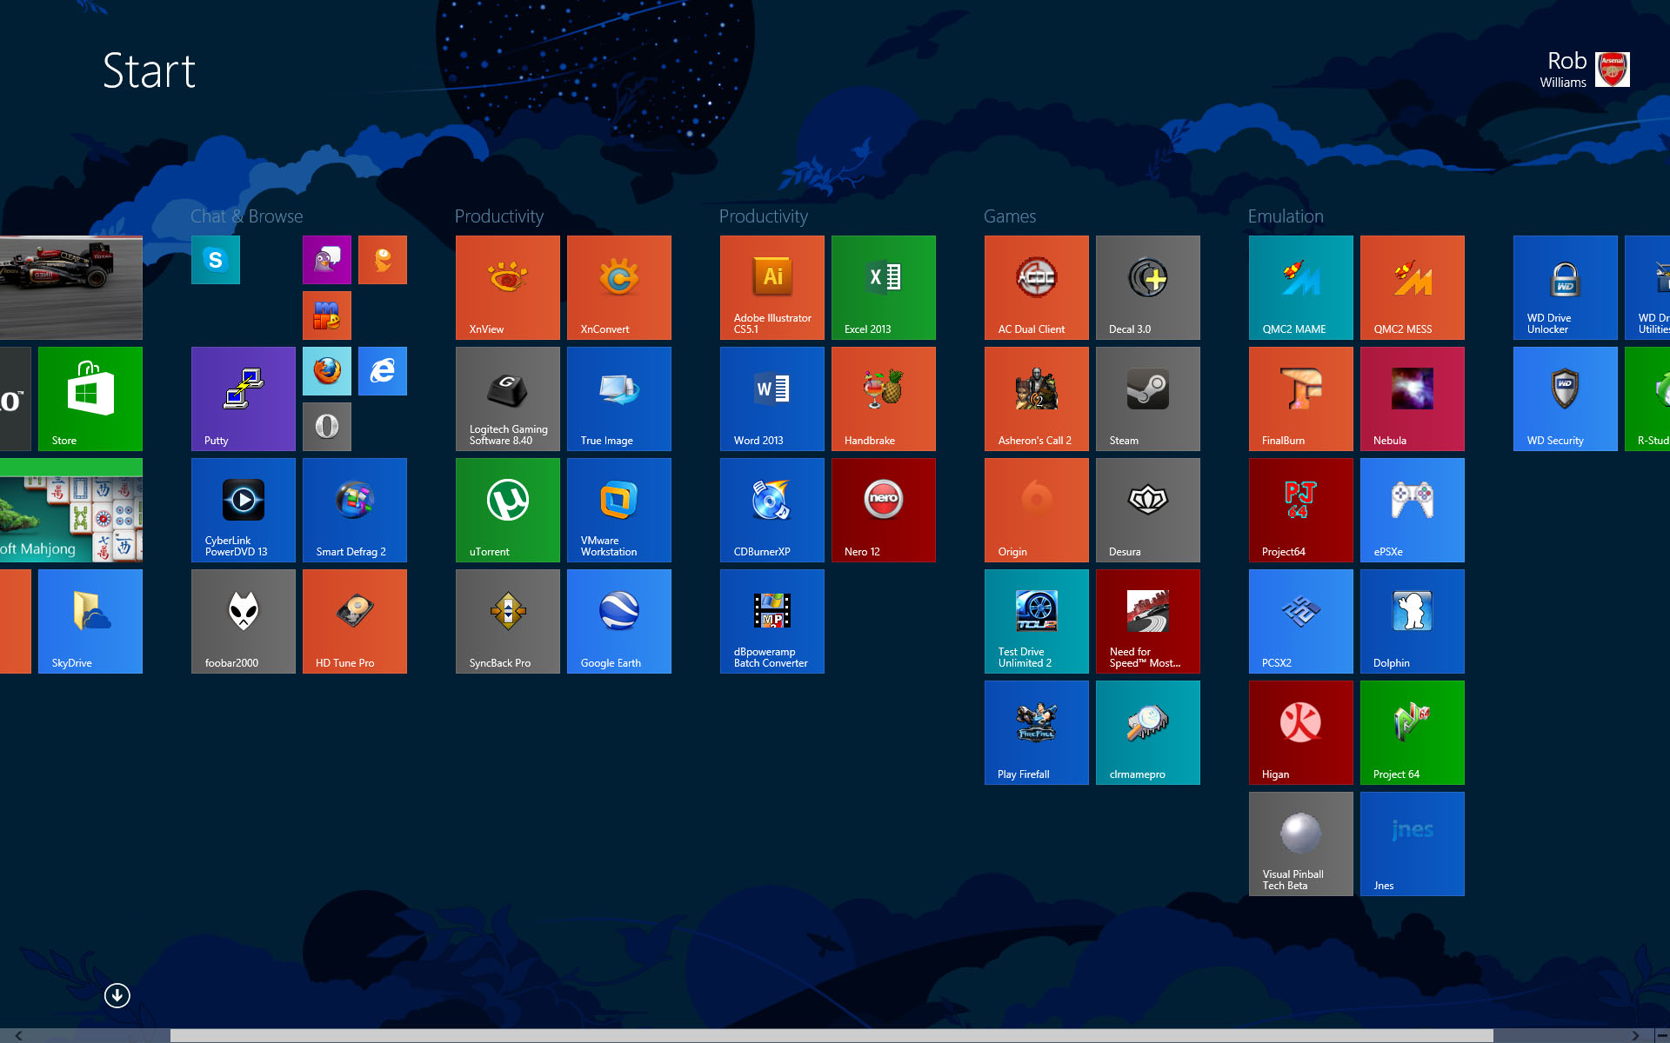Launch Google Earth tile
This screenshot has width=1670, height=1043.
(619, 621)
